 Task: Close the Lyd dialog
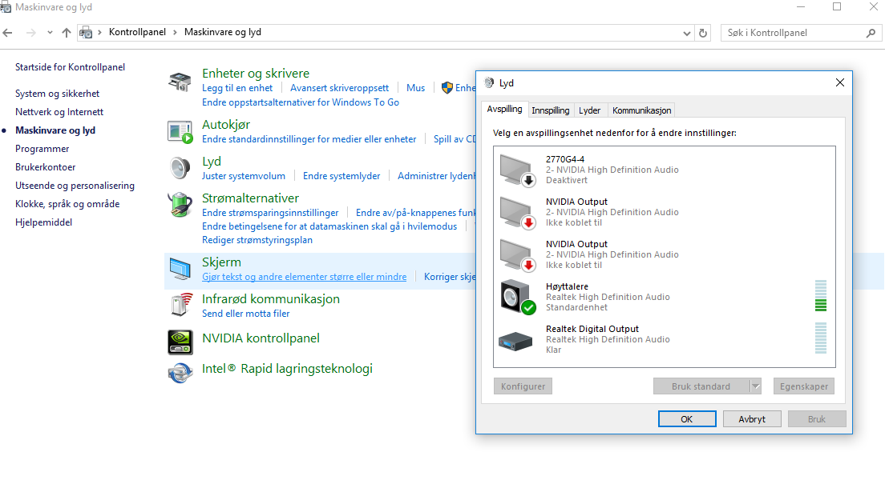pos(840,83)
